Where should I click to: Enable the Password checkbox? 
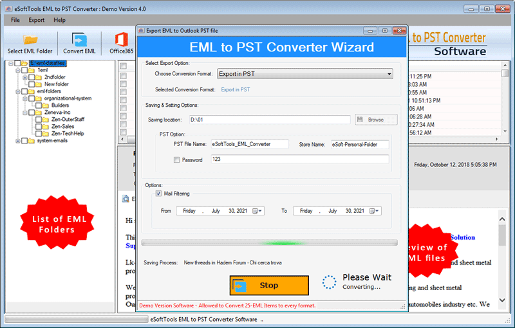click(177, 159)
